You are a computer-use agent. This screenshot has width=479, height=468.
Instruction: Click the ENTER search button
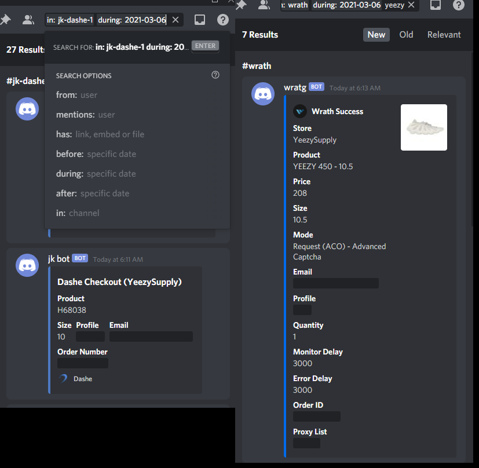[x=205, y=46]
